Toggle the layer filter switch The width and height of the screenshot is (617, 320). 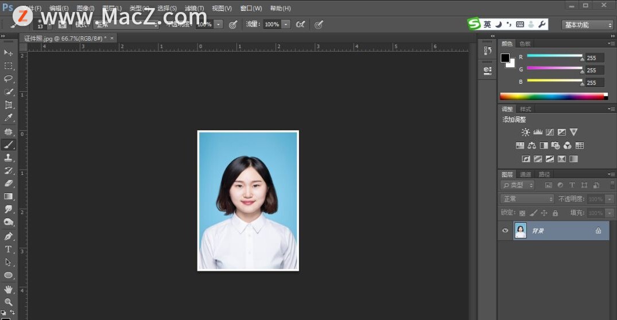point(612,185)
